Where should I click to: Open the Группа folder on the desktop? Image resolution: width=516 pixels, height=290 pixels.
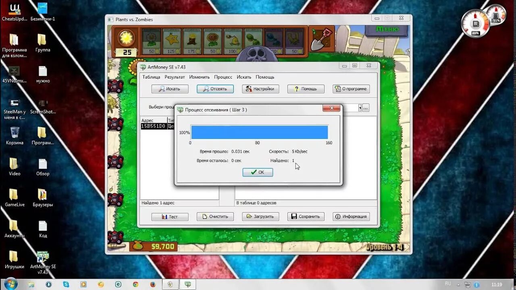coord(42,43)
